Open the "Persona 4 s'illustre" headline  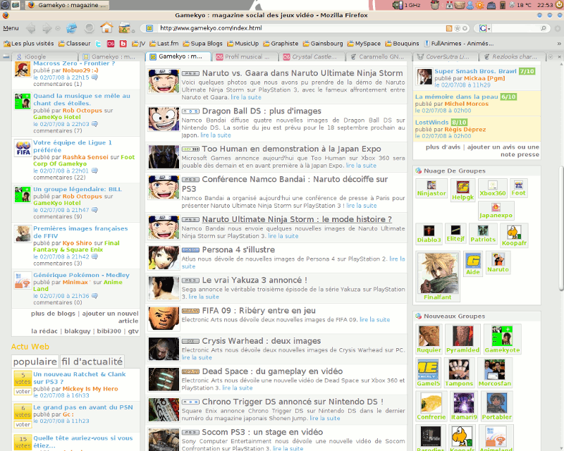(x=238, y=249)
